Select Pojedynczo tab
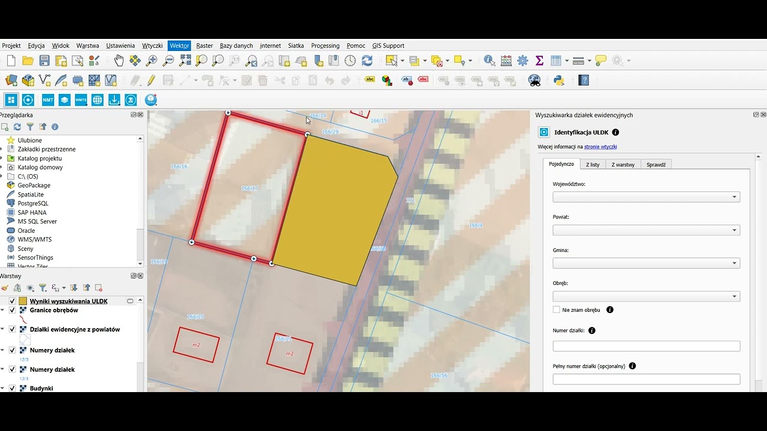Image resolution: width=767 pixels, height=431 pixels. 561,163
